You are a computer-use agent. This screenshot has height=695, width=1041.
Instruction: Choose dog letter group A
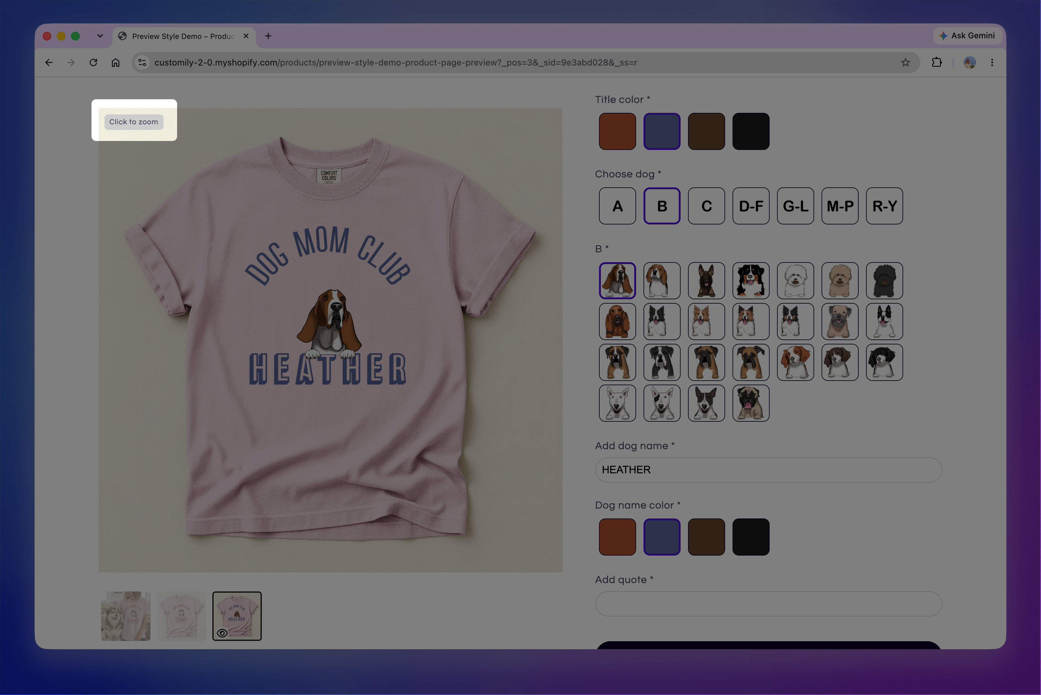point(617,206)
